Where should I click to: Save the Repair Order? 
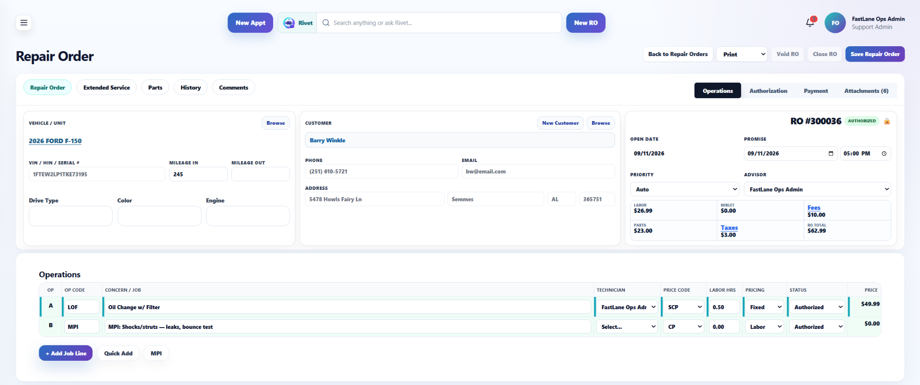click(875, 54)
